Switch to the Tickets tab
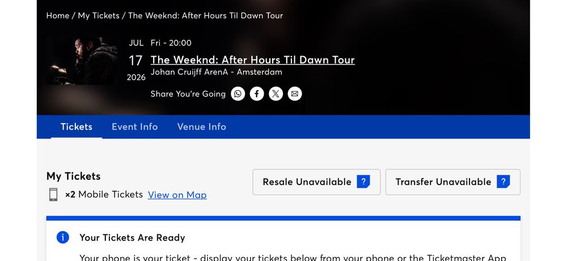The width and height of the screenshot is (567, 261). pyautogui.click(x=77, y=127)
